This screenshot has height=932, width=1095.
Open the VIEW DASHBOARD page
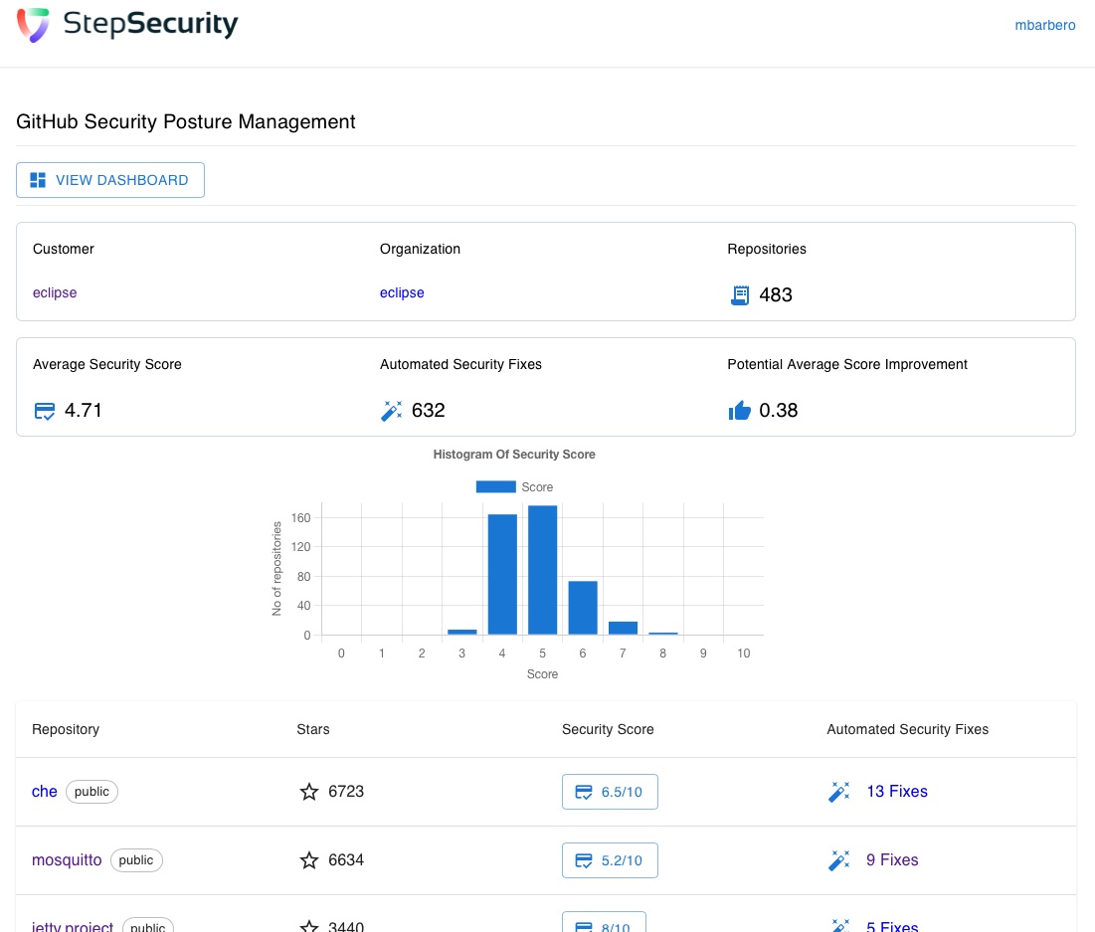pos(110,180)
